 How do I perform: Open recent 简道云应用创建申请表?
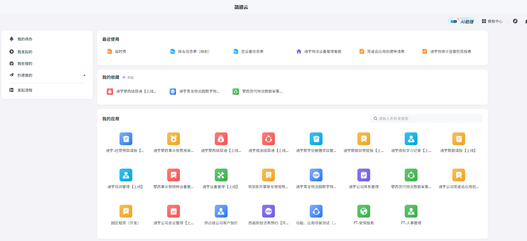click(x=382, y=51)
